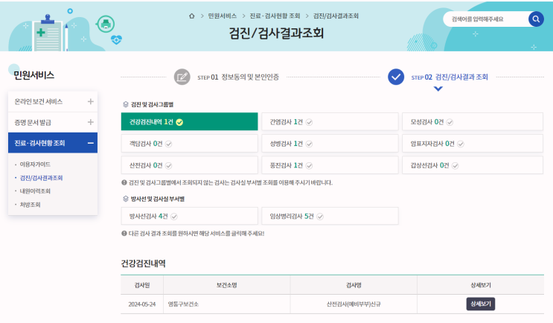Go to 민원서비스 in breadcrumb
The image size is (553, 323).
[223, 16]
